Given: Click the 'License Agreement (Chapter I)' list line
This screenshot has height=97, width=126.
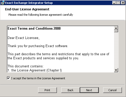Looking at the screenshot, I should 35,70.
